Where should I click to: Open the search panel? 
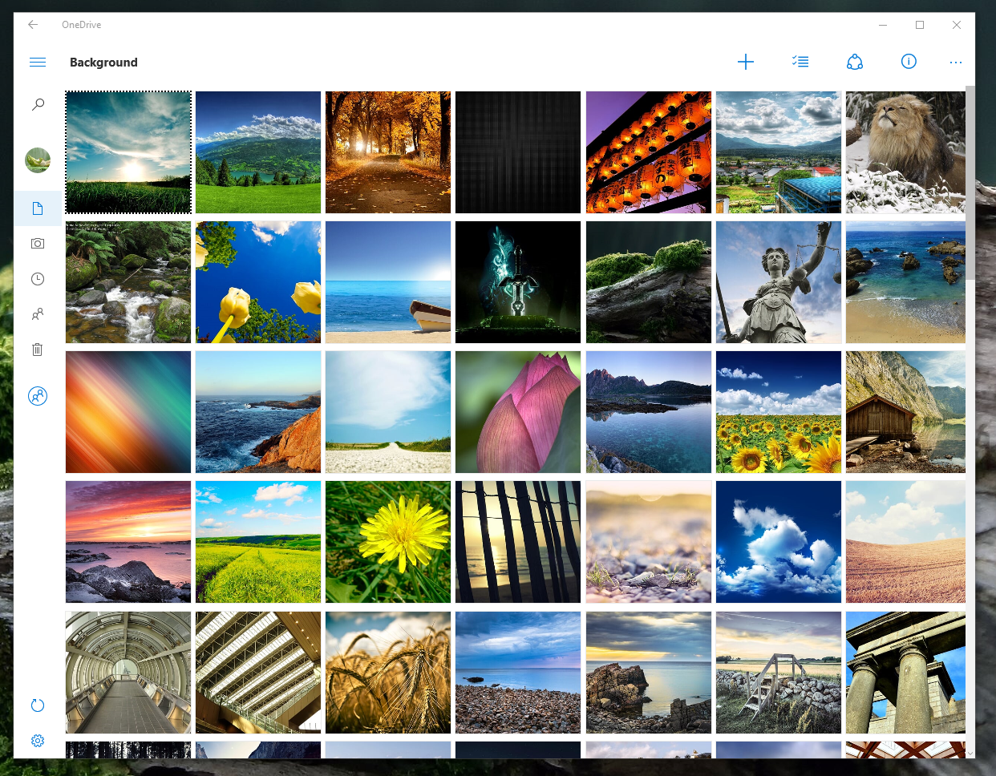(37, 103)
